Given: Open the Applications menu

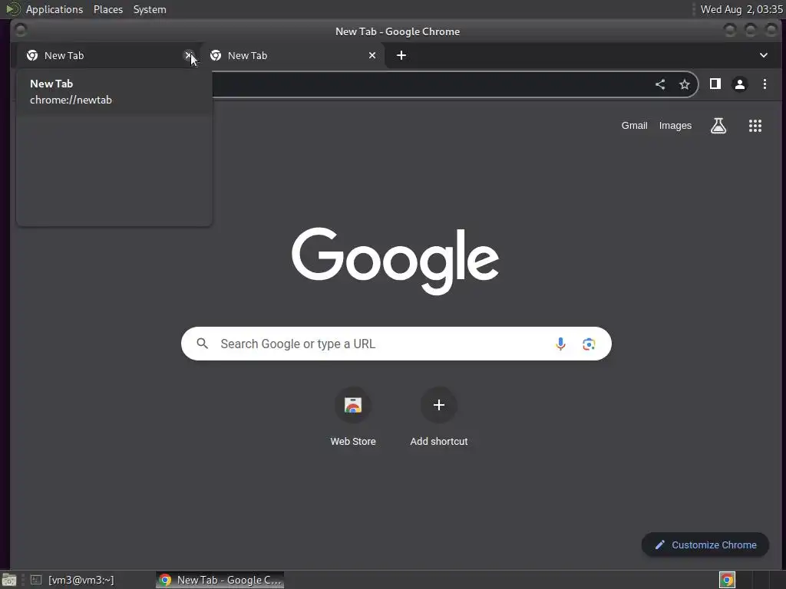Looking at the screenshot, I should coord(54,9).
